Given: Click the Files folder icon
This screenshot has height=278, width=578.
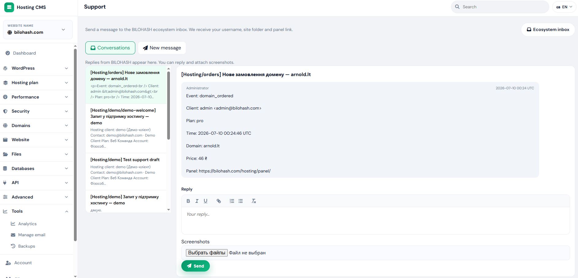Looking at the screenshot, I should click(5, 154).
